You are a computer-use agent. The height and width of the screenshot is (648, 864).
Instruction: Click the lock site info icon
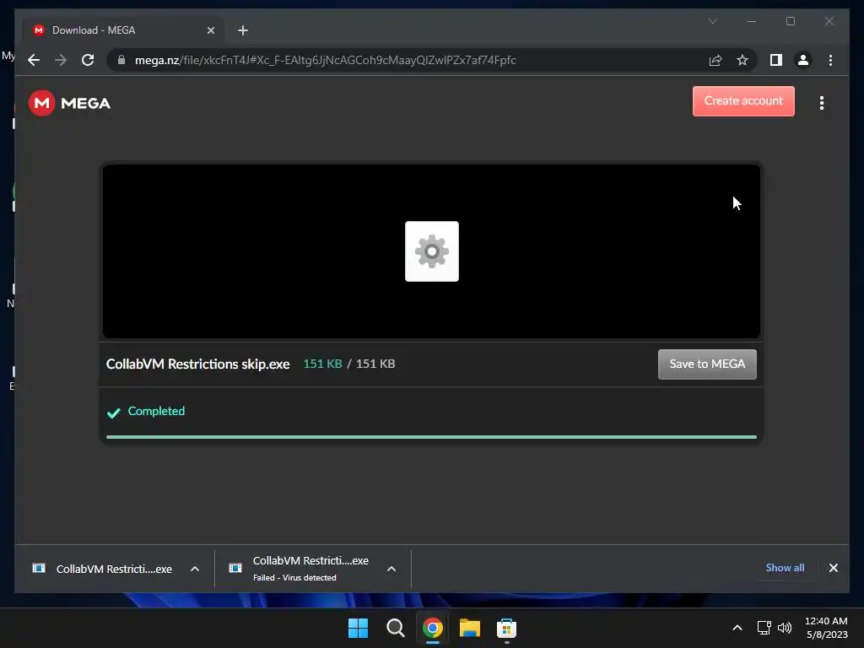[121, 60]
